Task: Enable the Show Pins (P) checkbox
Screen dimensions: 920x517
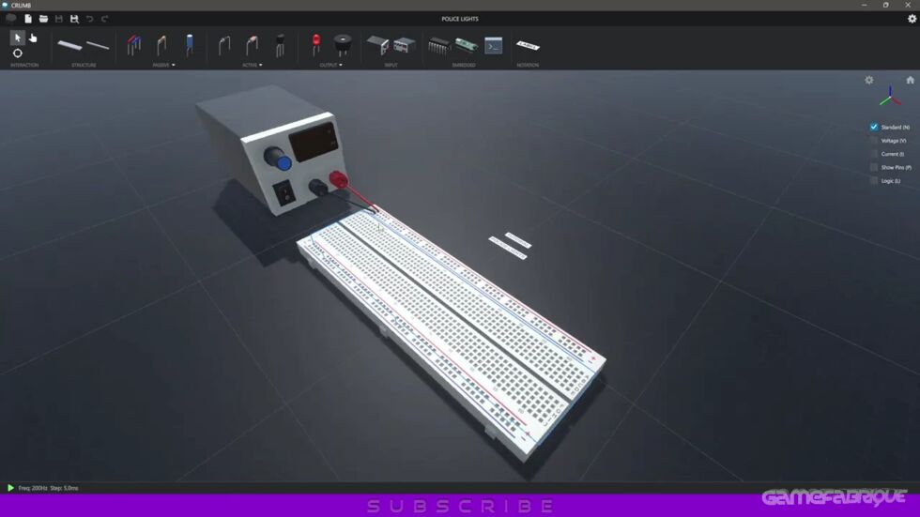Action: tap(874, 167)
